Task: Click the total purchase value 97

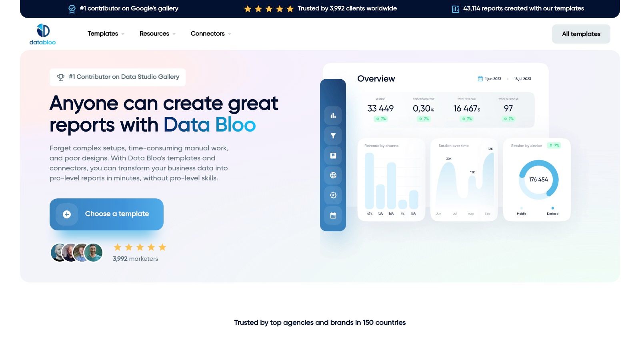Action: 508,108
